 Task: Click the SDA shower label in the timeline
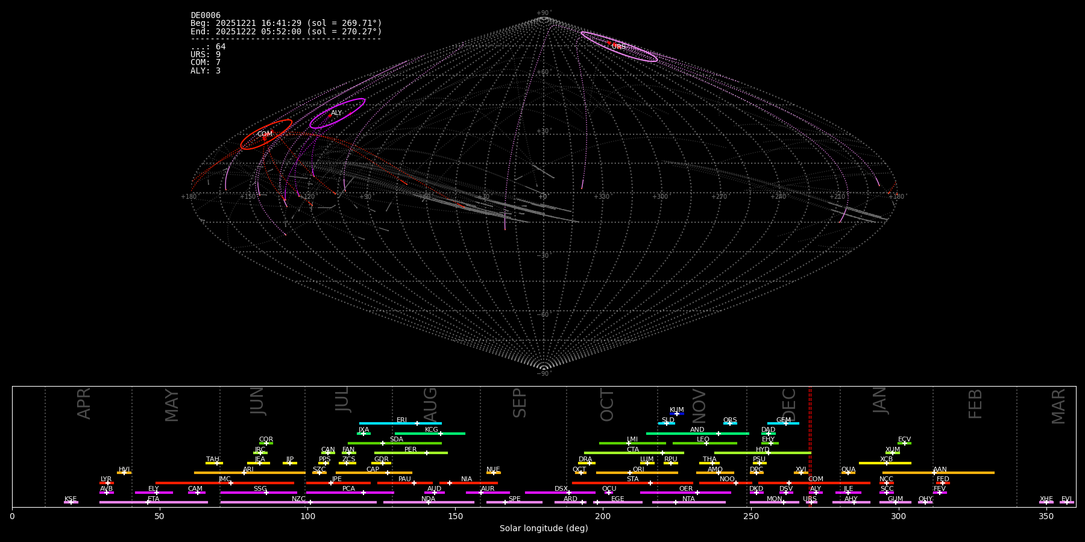pyautogui.click(x=397, y=440)
